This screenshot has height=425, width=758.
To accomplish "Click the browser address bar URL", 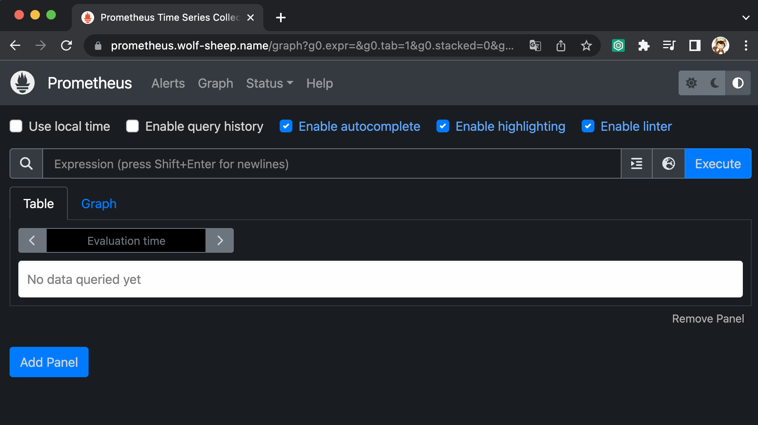I will (312, 45).
